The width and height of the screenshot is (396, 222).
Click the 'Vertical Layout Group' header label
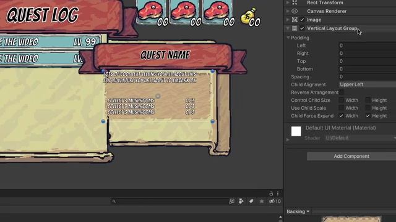click(x=332, y=28)
